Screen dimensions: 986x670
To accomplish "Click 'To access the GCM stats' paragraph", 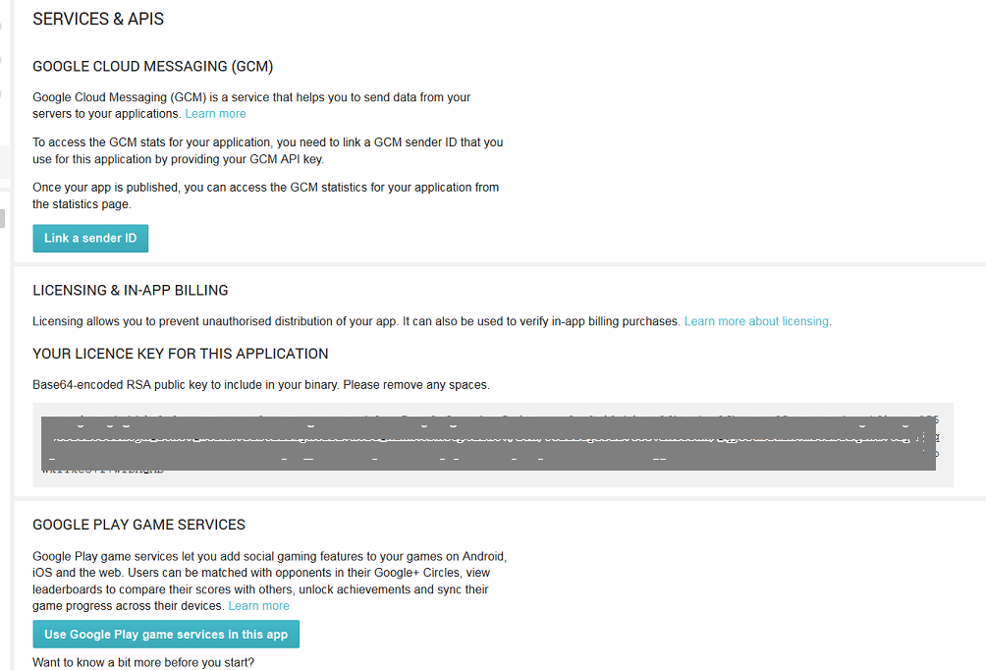I will pos(268,151).
